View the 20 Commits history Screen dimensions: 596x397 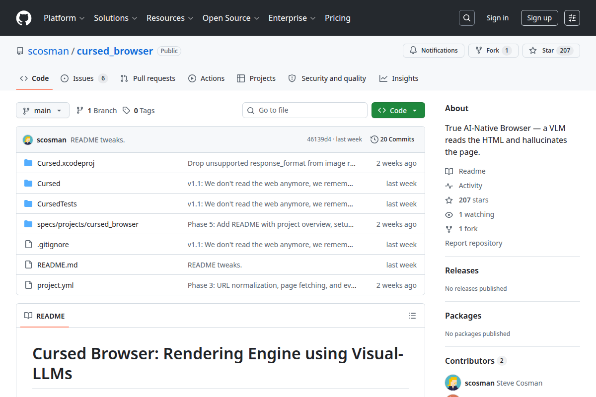coord(392,139)
